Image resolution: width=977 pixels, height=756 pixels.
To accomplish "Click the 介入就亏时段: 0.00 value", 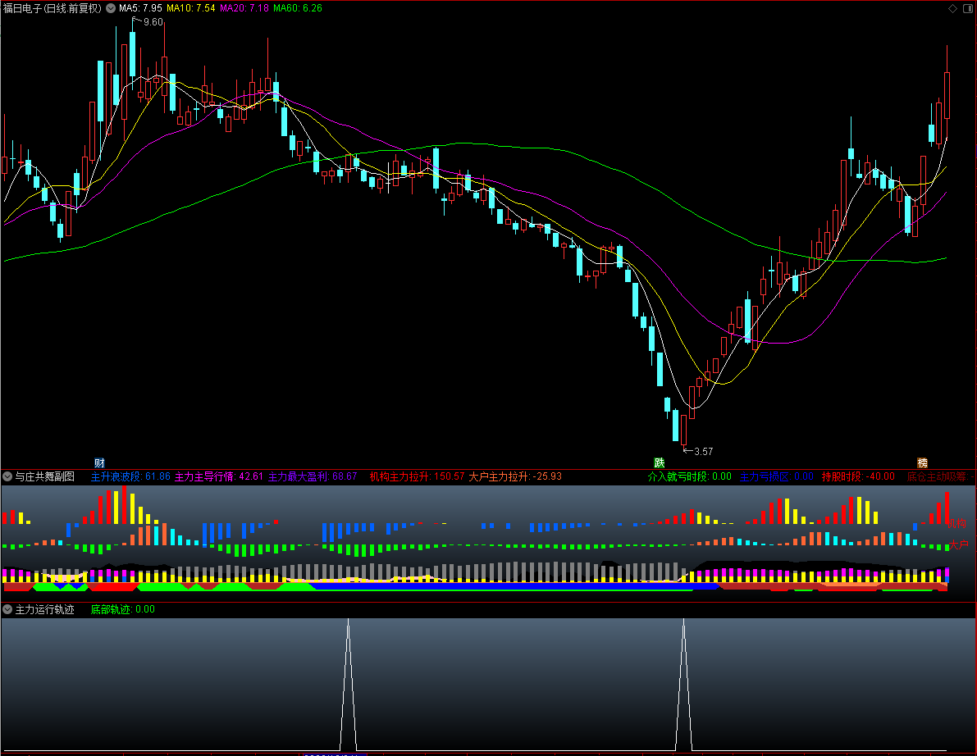I will tap(690, 476).
